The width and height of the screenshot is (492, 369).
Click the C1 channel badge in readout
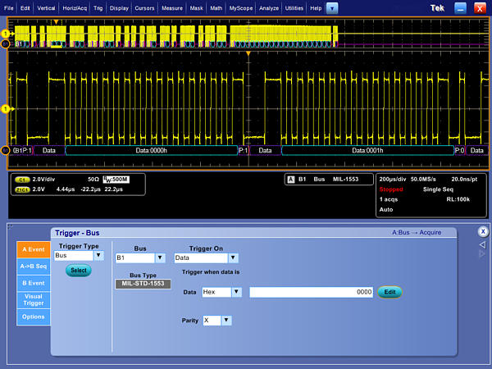[x=22, y=179]
